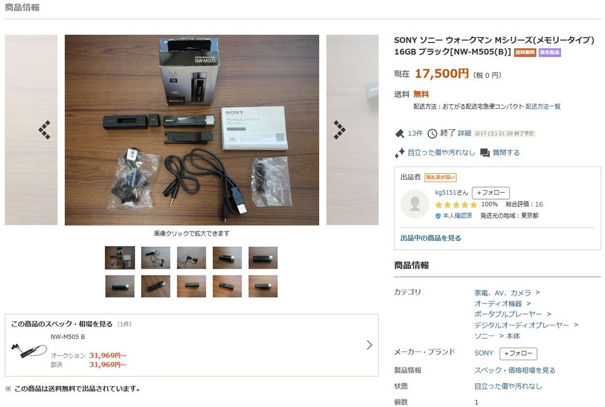Open 出品中の商品を見る link
Image resolution: width=605 pixels, height=407 pixels.
431,238
